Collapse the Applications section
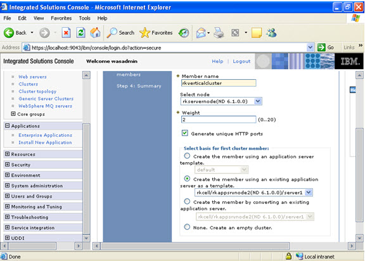 coord(8,125)
